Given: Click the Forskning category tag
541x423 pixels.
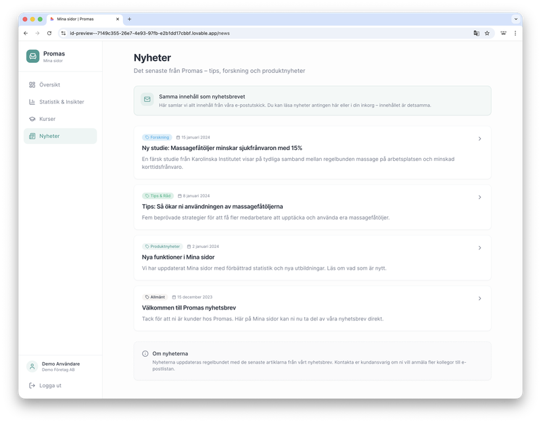Looking at the screenshot, I should tap(157, 137).
